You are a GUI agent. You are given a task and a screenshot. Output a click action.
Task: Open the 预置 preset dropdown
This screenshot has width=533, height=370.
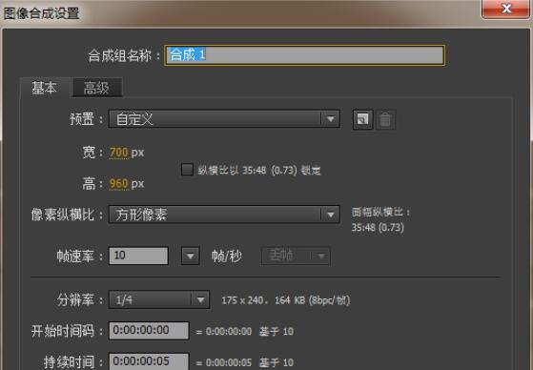pyautogui.click(x=224, y=119)
